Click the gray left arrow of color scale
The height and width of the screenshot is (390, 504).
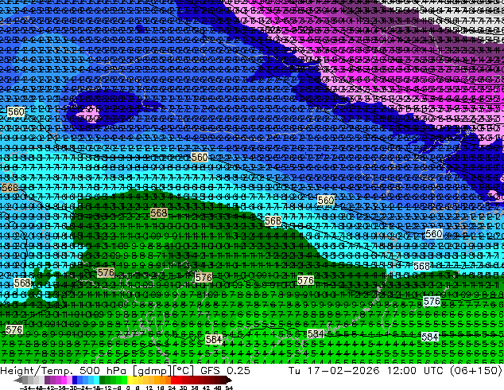pos(18,380)
